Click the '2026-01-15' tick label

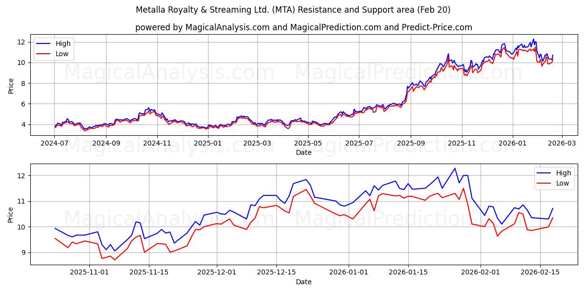pyautogui.click(x=408, y=272)
